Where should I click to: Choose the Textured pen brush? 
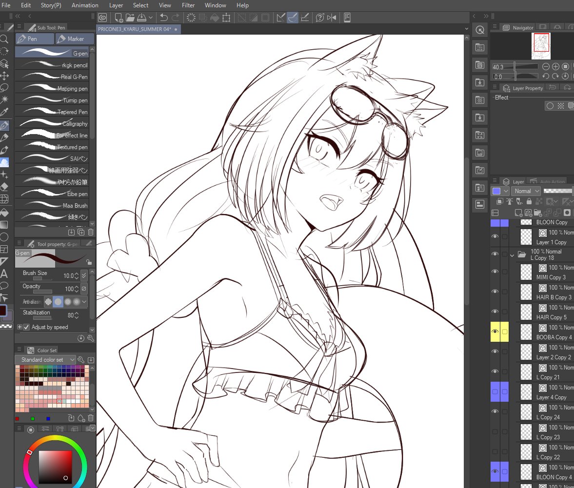(52, 147)
